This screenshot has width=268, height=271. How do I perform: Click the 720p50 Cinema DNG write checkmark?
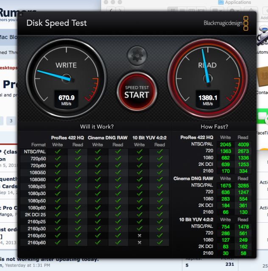point(98,159)
